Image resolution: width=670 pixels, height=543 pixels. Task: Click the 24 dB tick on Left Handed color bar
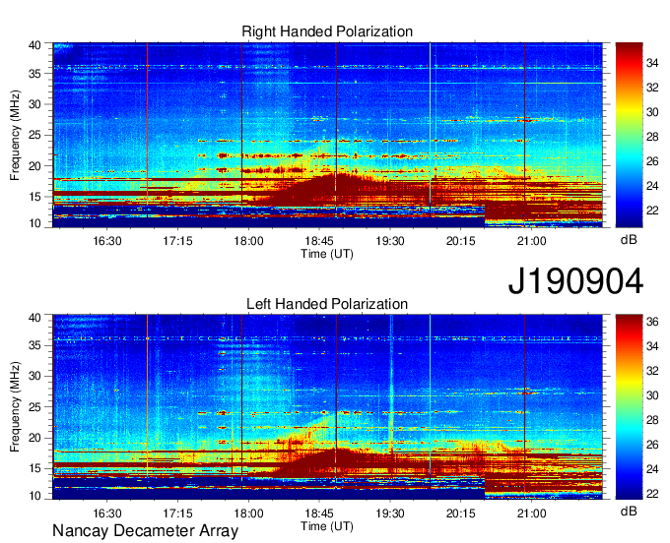(652, 469)
